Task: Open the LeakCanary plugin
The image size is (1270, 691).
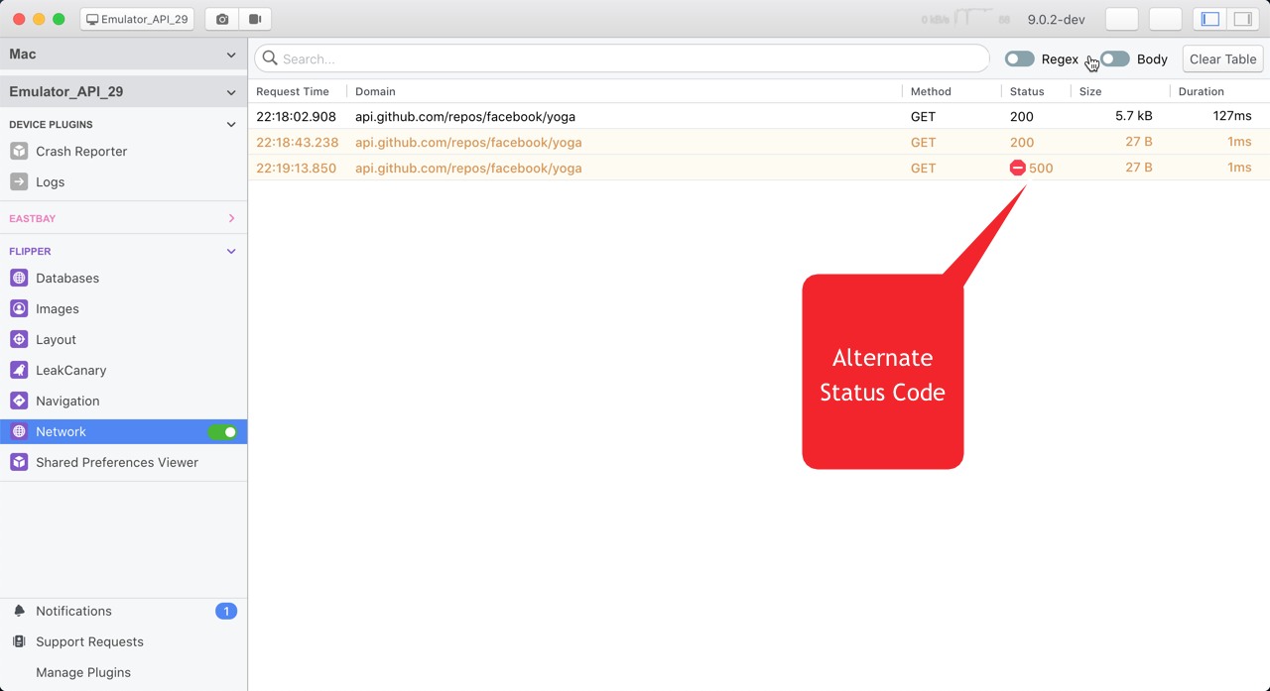Action: [123, 371]
